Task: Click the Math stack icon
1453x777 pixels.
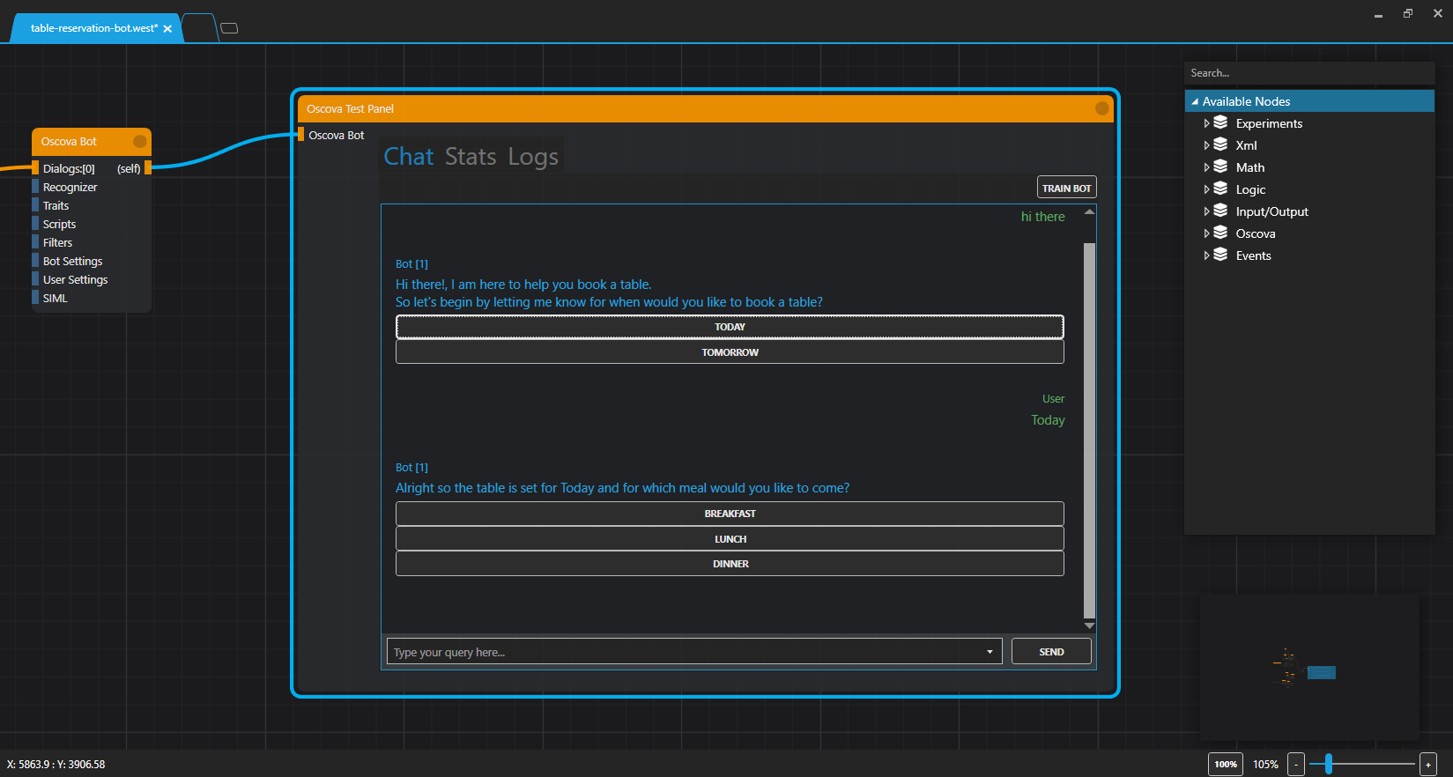Action: (x=1220, y=166)
